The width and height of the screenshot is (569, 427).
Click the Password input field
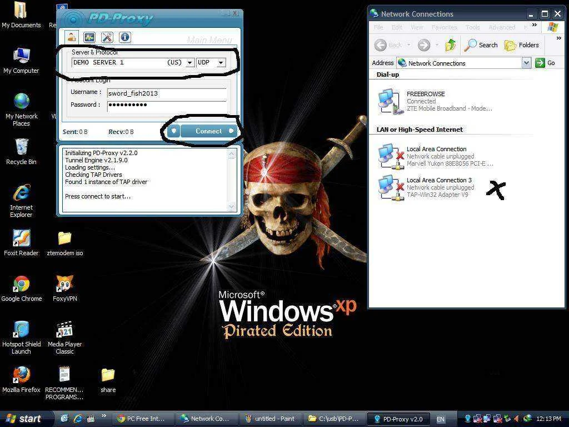click(167, 105)
